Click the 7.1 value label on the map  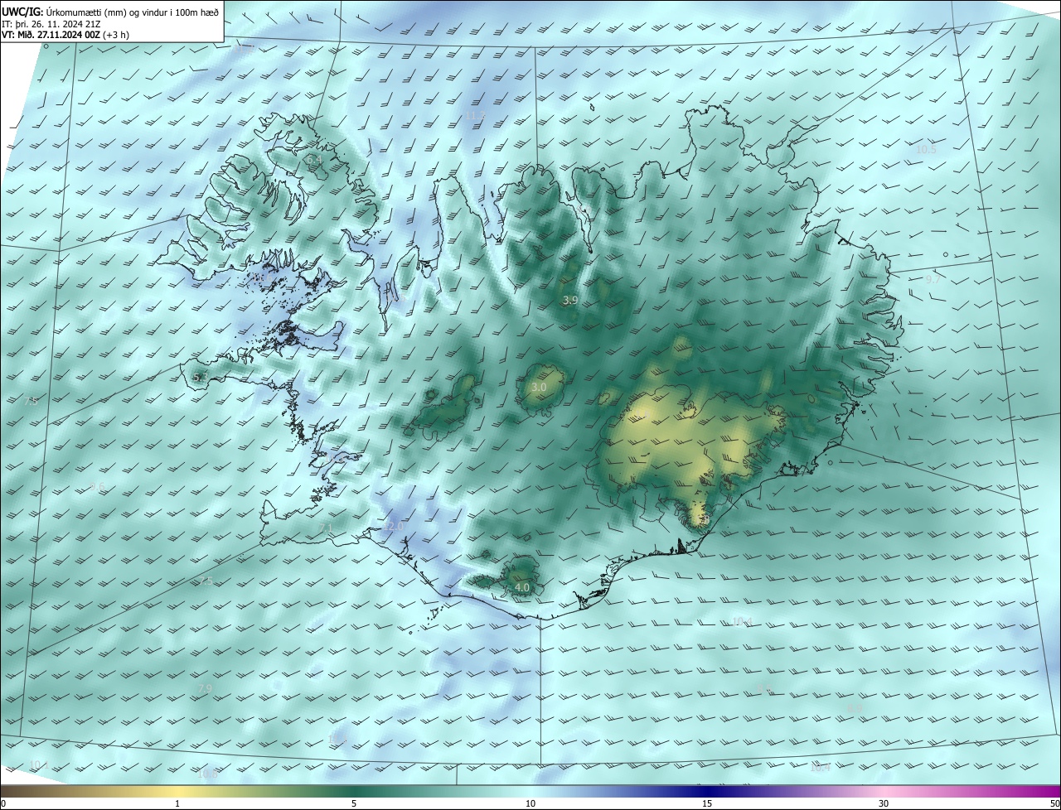pyautogui.click(x=326, y=528)
